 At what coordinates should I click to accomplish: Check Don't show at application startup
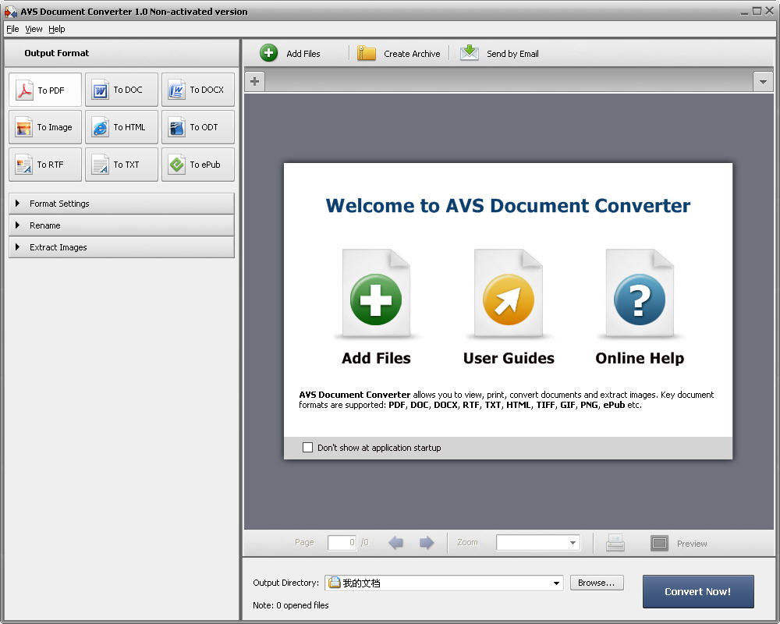307,448
